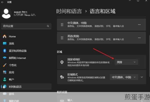Click the Home house icon
Viewport: 150px width, 102px height.
point(4,36)
